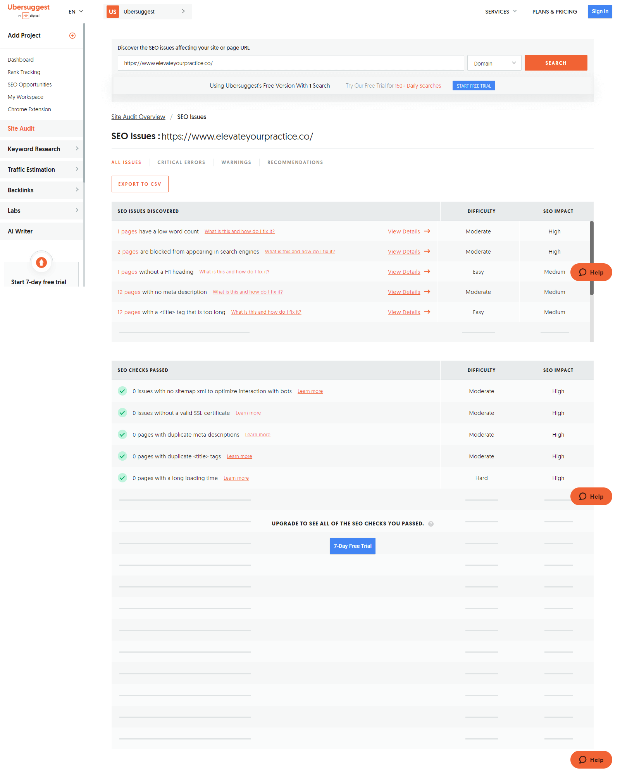Screen dimensions: 620x774
Task: Click the site URL input field
Action: click(x=291, y=63)
